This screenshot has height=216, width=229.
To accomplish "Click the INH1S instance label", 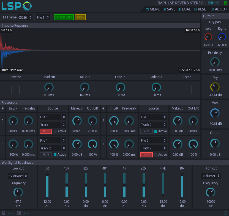I will pos(213,3).
